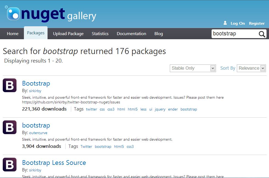Open sirkirby author link under Bootstrap
The image size is (269, 178).
point(35,91)
